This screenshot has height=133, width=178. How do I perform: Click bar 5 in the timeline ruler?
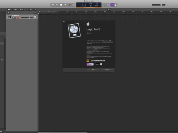point(58,12)
